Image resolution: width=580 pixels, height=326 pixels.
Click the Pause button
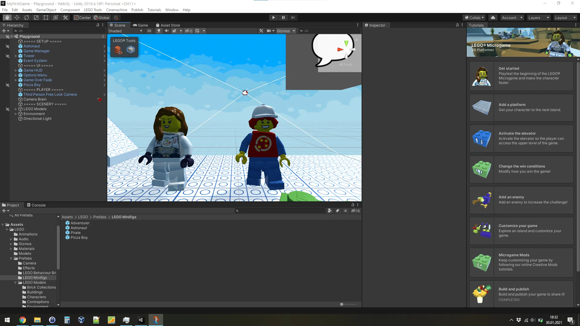[x=283, y=18]
